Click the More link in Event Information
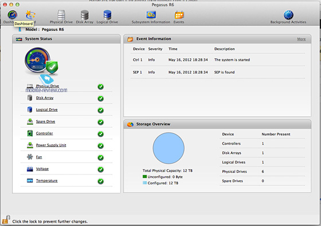 pos(302,39)
